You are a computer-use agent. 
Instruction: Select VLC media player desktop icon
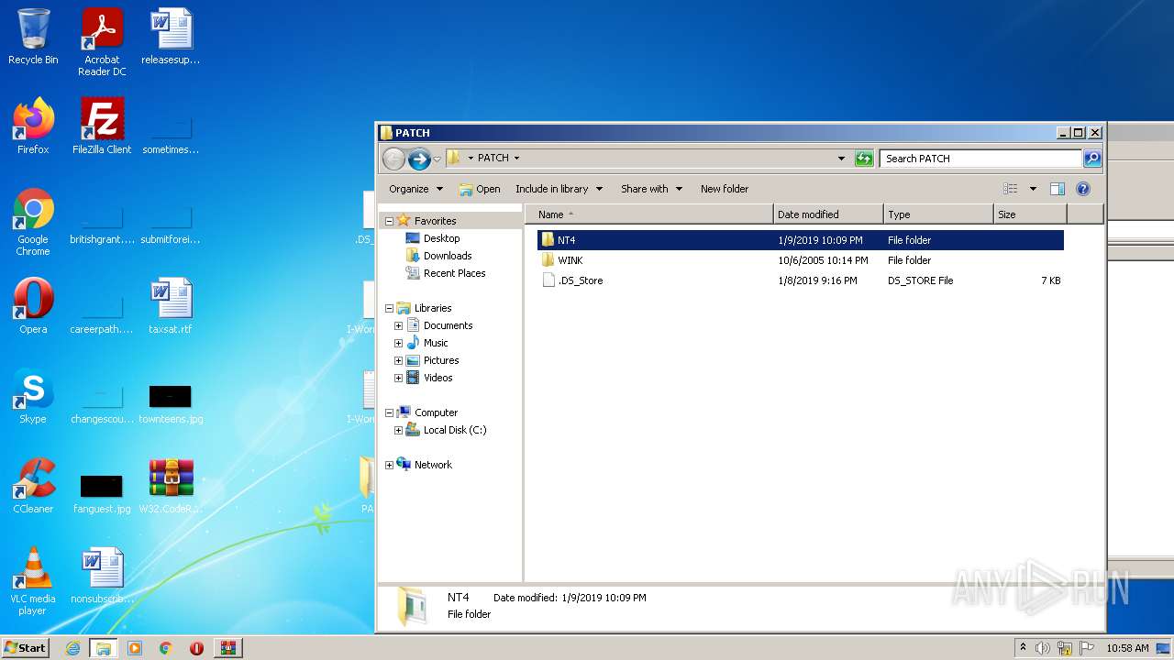coord(33,581)
